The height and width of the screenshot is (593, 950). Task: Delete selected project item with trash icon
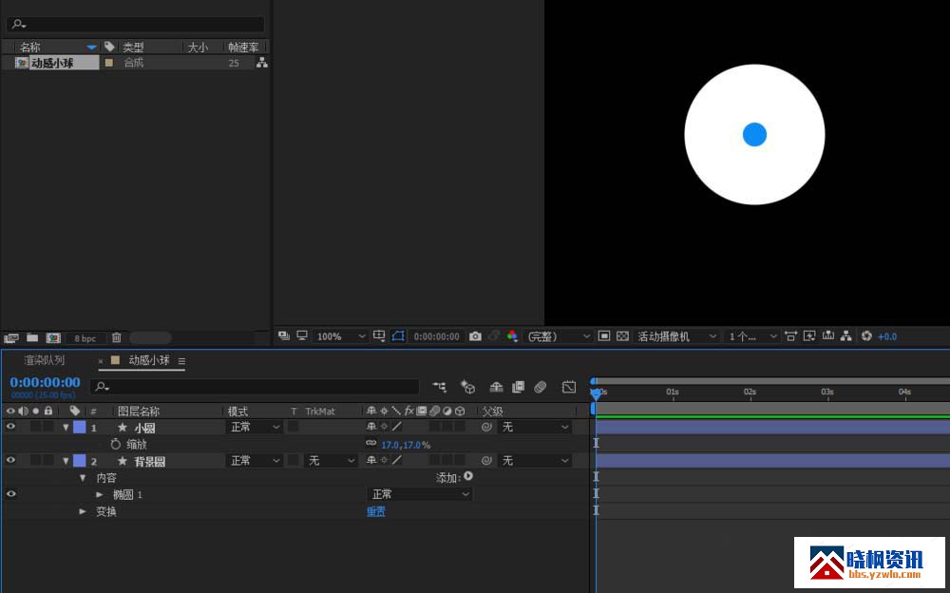pyautogui.click(x=116, y=337)
